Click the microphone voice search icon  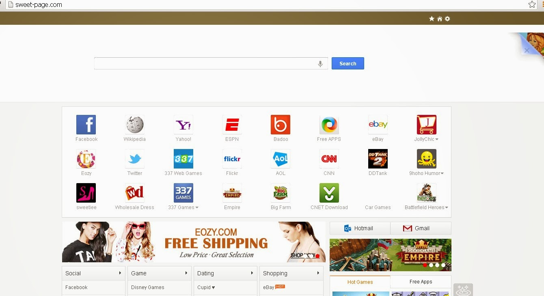pos(320,64)
